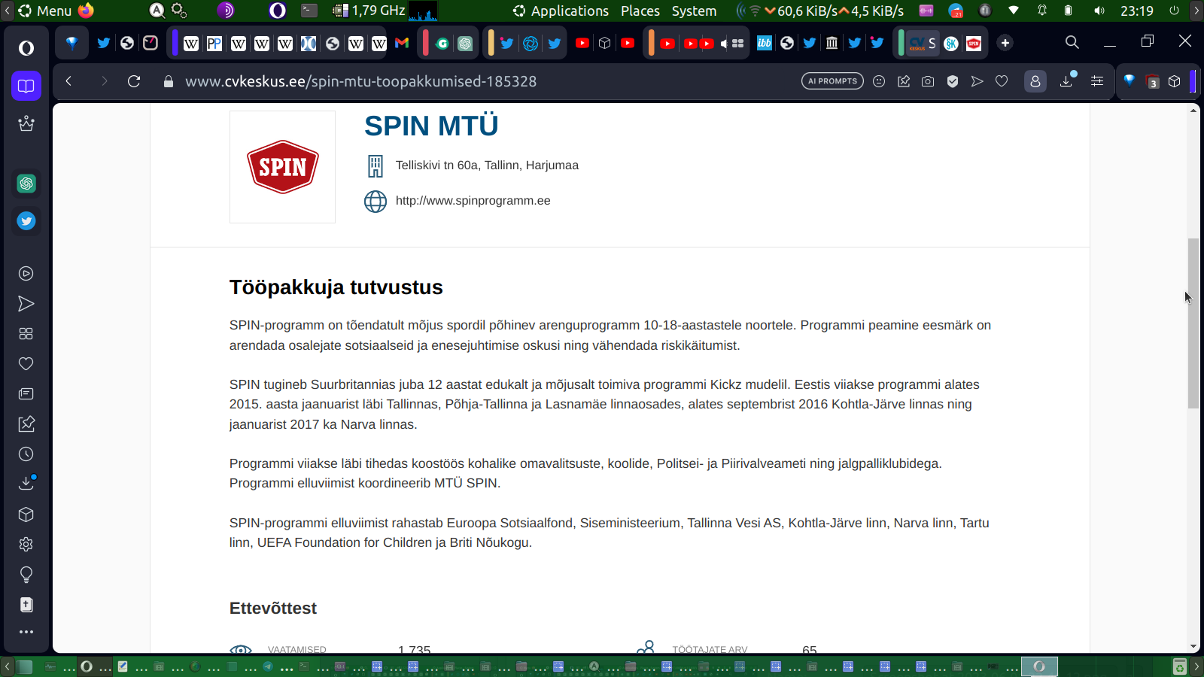Open the workspaces icon in Opera sidebar

click(26, 86)
